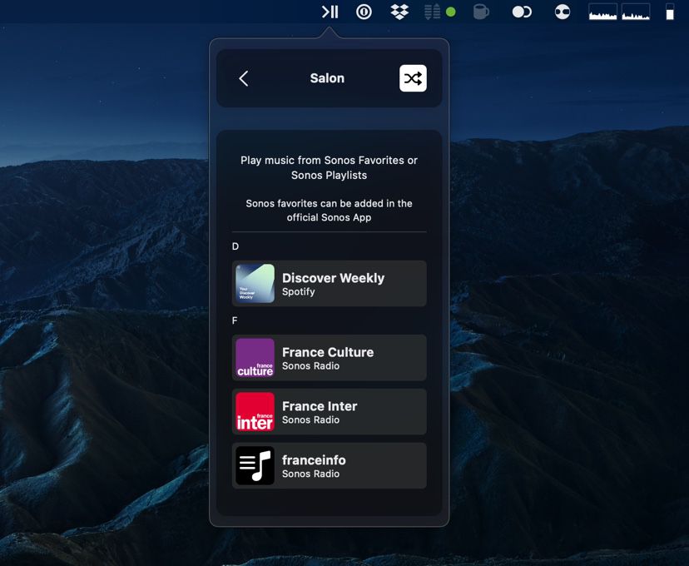Open the Dropbox menu bar icon

click(399, 12)
